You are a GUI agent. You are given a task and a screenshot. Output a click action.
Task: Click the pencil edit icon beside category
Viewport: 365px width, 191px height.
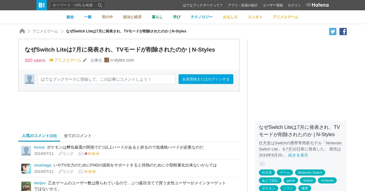(x=85, y=60)
